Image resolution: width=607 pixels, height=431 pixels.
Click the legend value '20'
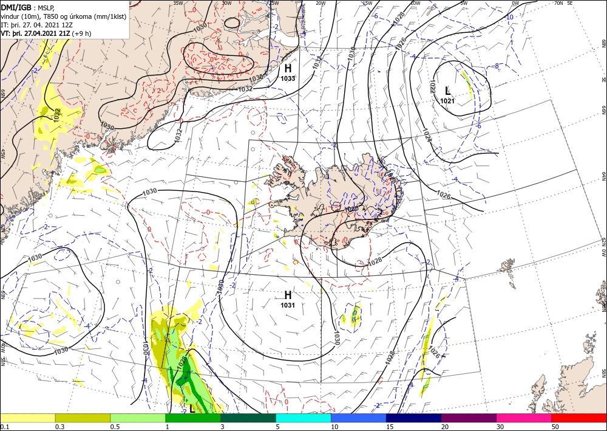pos(445,427)
